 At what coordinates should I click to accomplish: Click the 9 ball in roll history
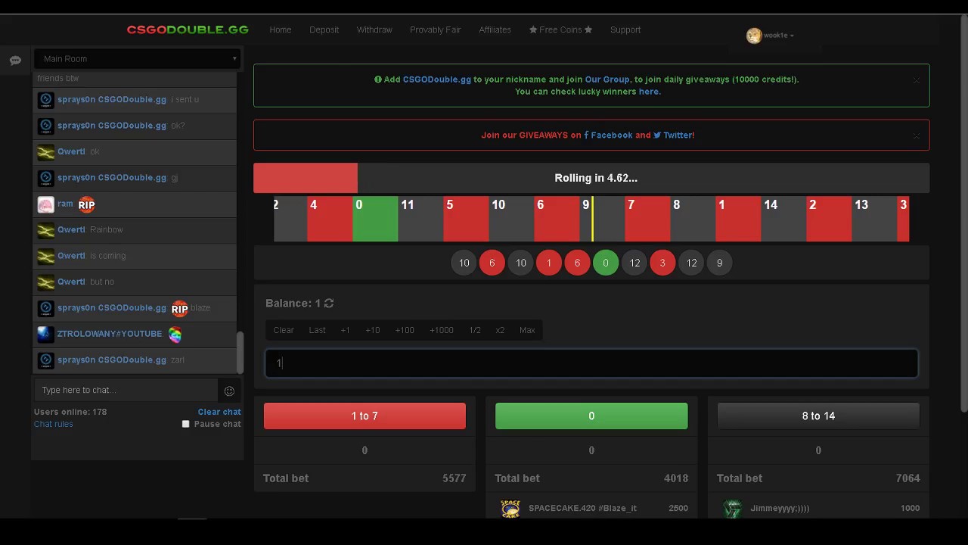coord(719,263)
